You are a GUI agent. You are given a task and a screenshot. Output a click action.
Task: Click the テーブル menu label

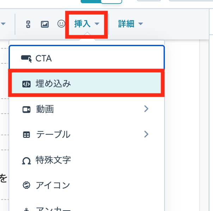[x=53, y=135]
